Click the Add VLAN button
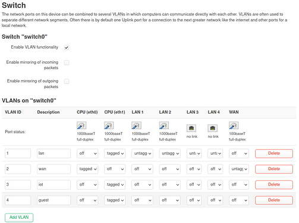The height and width of the screenshot is (223, 299). pyautogui.click(x=19, y=218)
